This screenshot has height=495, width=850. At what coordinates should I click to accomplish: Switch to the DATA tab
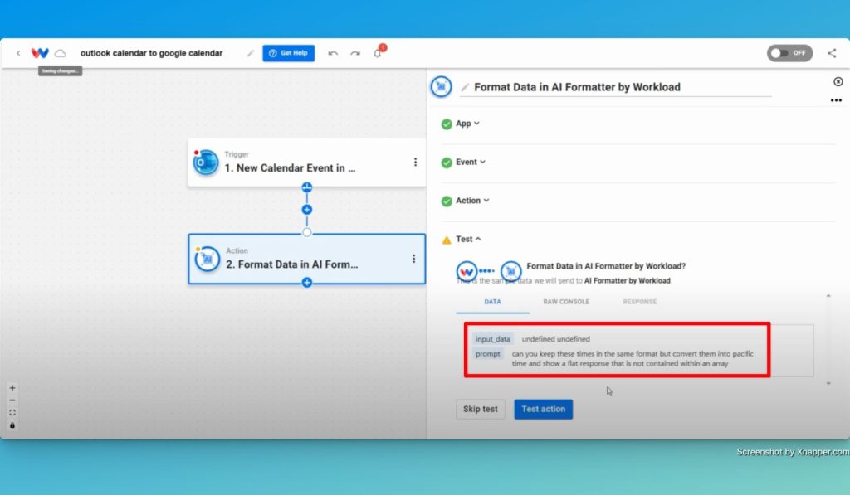click(492, 302)
